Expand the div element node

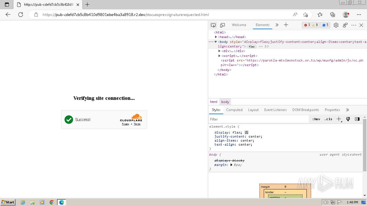[x=219, y=51]
